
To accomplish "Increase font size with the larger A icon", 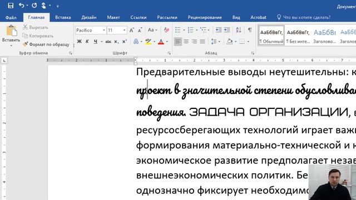I will [x=131, y=30].
